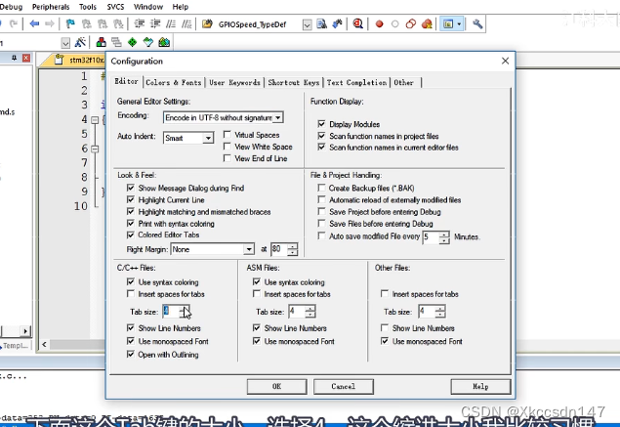Image resolution: width=620 pixels, height=427 pixels.
Task: Toggle Colored Editor Tabs checkbox
Action: 131,235
